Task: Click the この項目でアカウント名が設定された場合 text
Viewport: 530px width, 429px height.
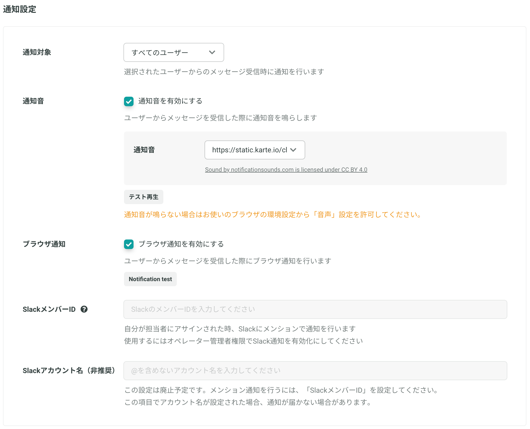Action: [x=248, y=402]
